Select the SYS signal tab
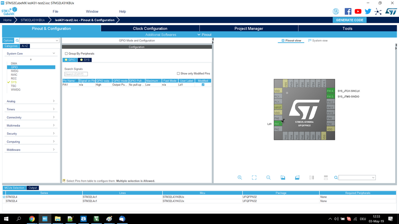The height and width of the screenshot is (224, 399). point(85,60)
